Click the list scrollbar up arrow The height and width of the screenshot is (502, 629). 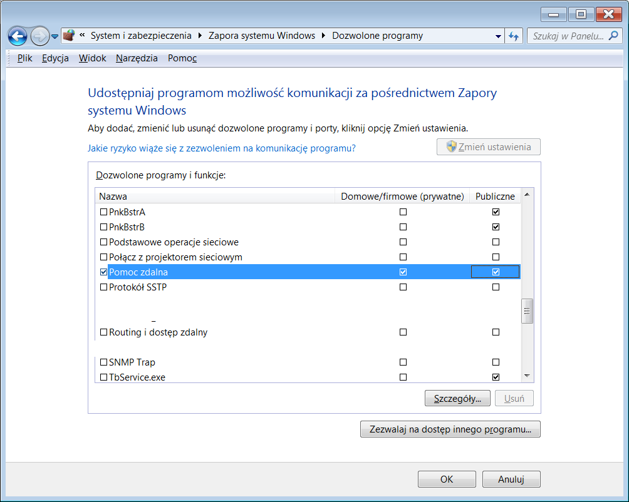527,195
